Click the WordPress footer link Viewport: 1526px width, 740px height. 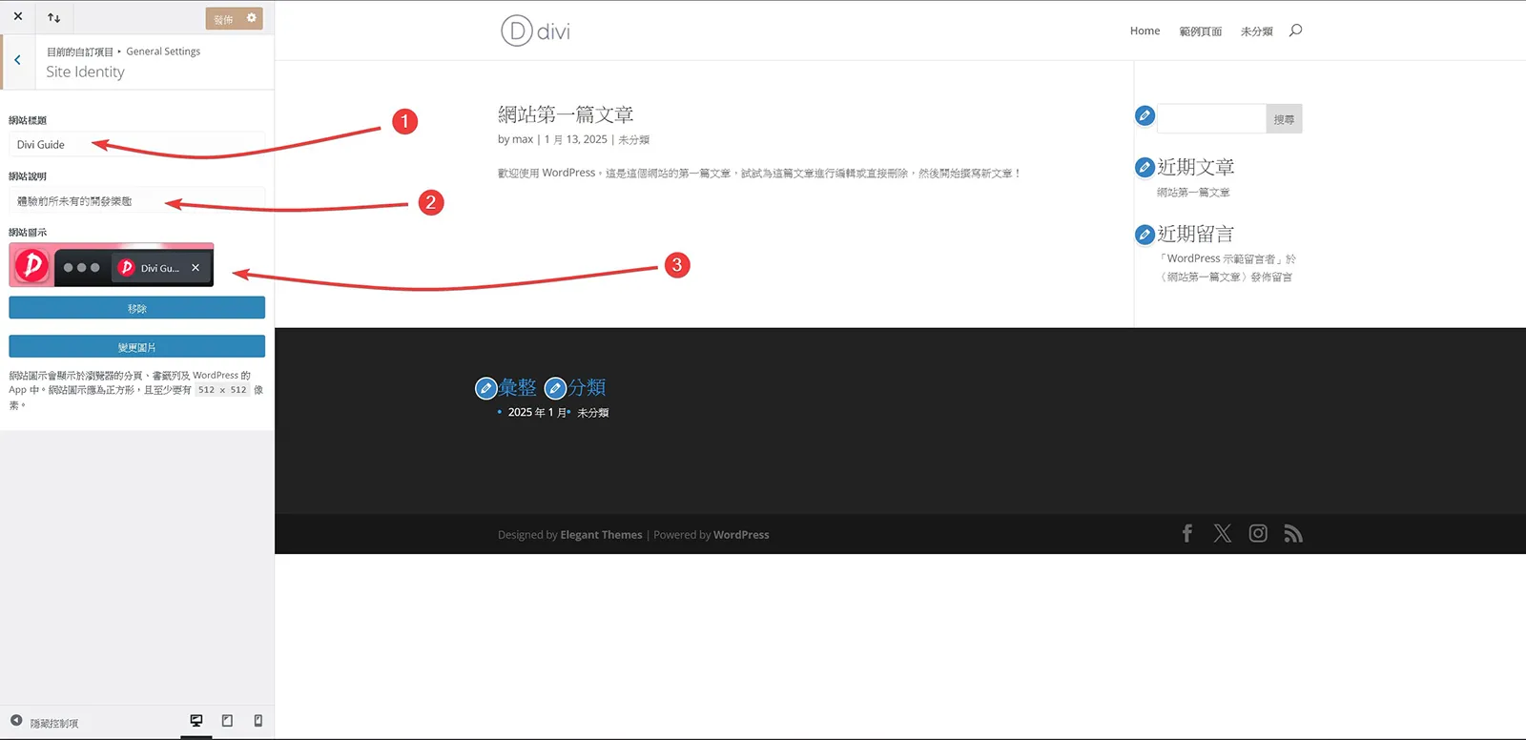pyautogui.click(x=741, y=535)
